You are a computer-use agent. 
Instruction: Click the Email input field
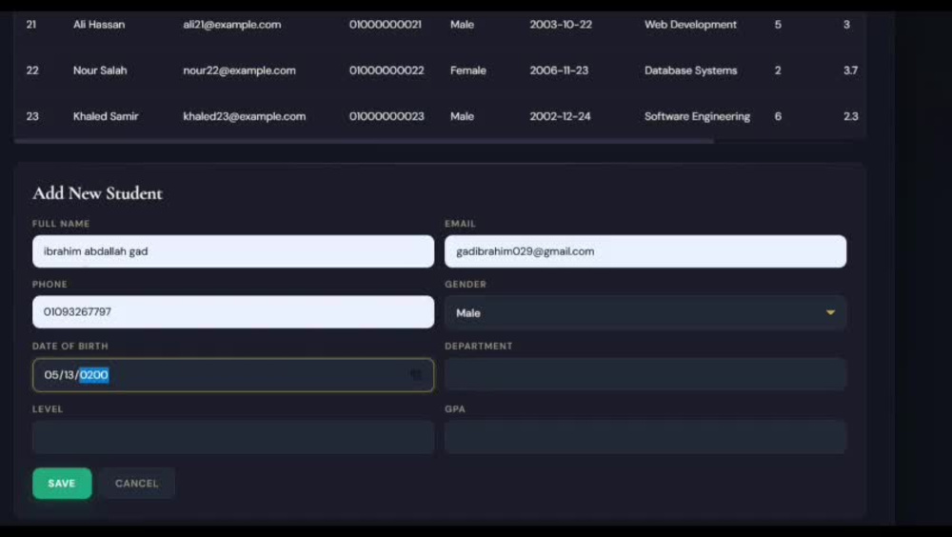coord(645,251)
